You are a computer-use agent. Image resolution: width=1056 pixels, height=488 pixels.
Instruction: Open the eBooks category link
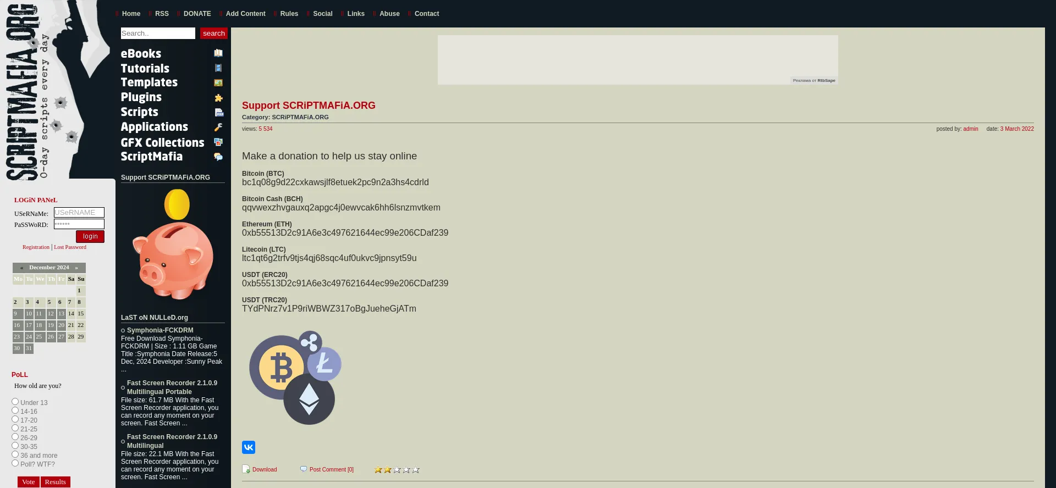[141, 54]
